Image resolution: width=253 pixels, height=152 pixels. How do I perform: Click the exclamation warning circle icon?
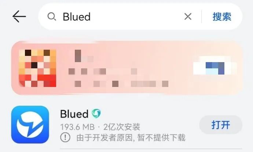click(x=65, y=137)
